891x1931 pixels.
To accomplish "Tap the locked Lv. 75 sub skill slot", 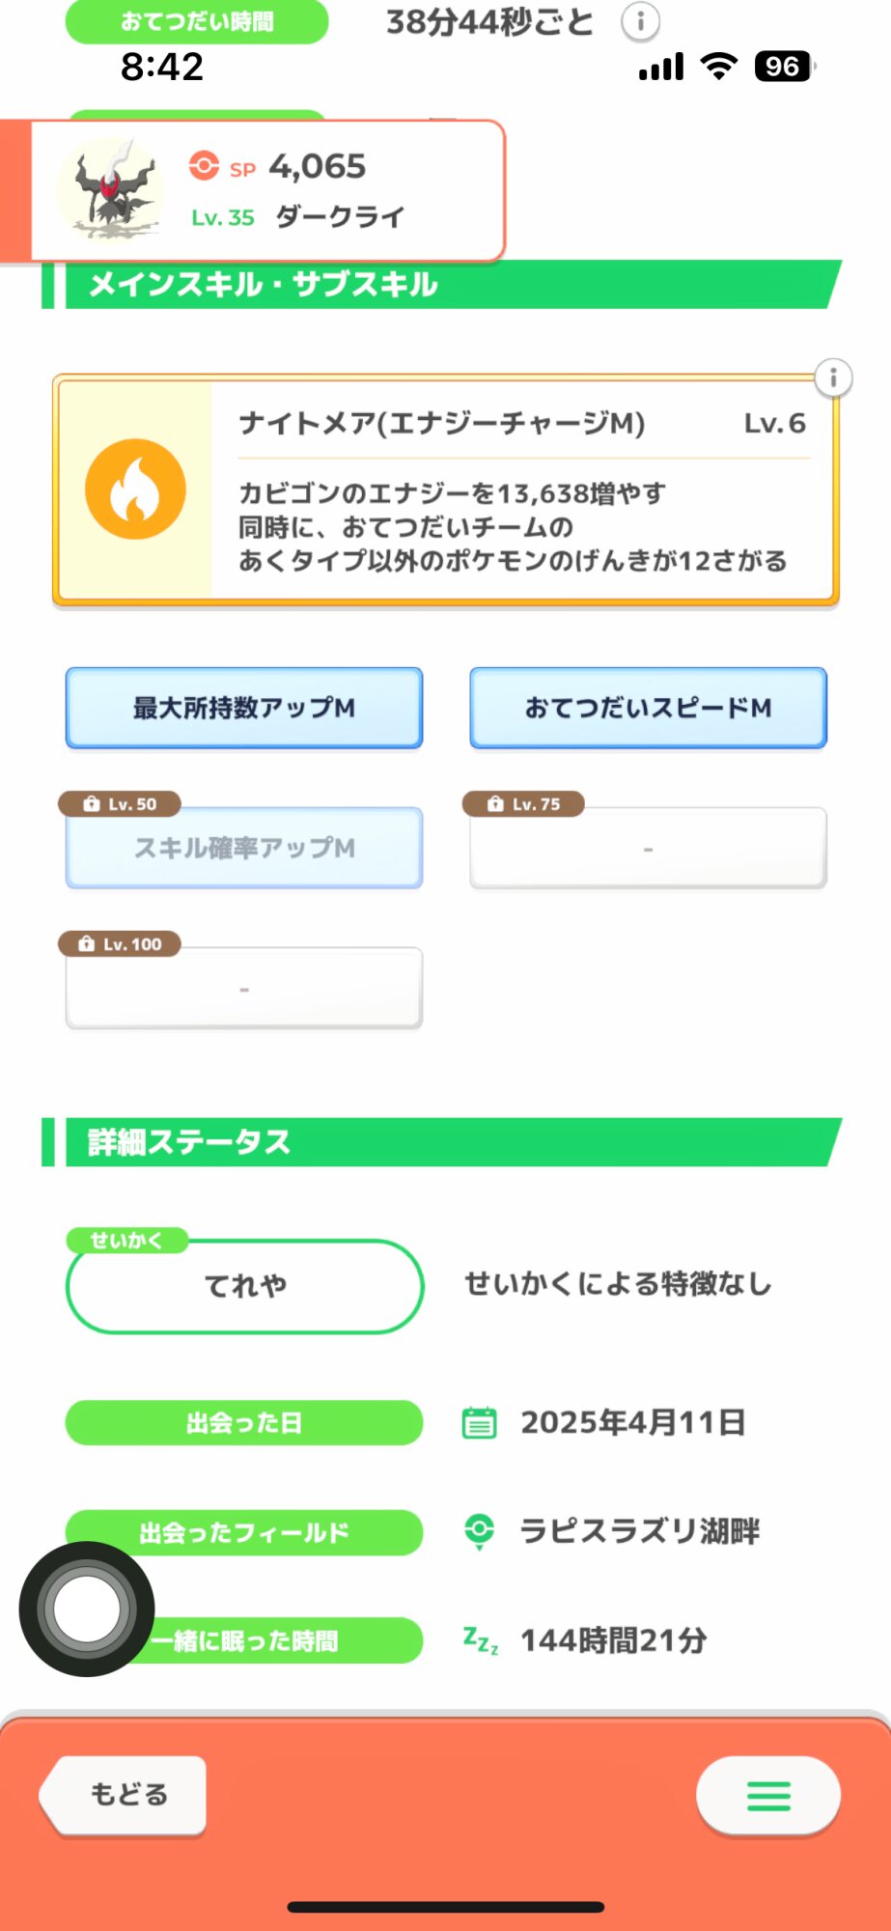I will pos(648,848).
